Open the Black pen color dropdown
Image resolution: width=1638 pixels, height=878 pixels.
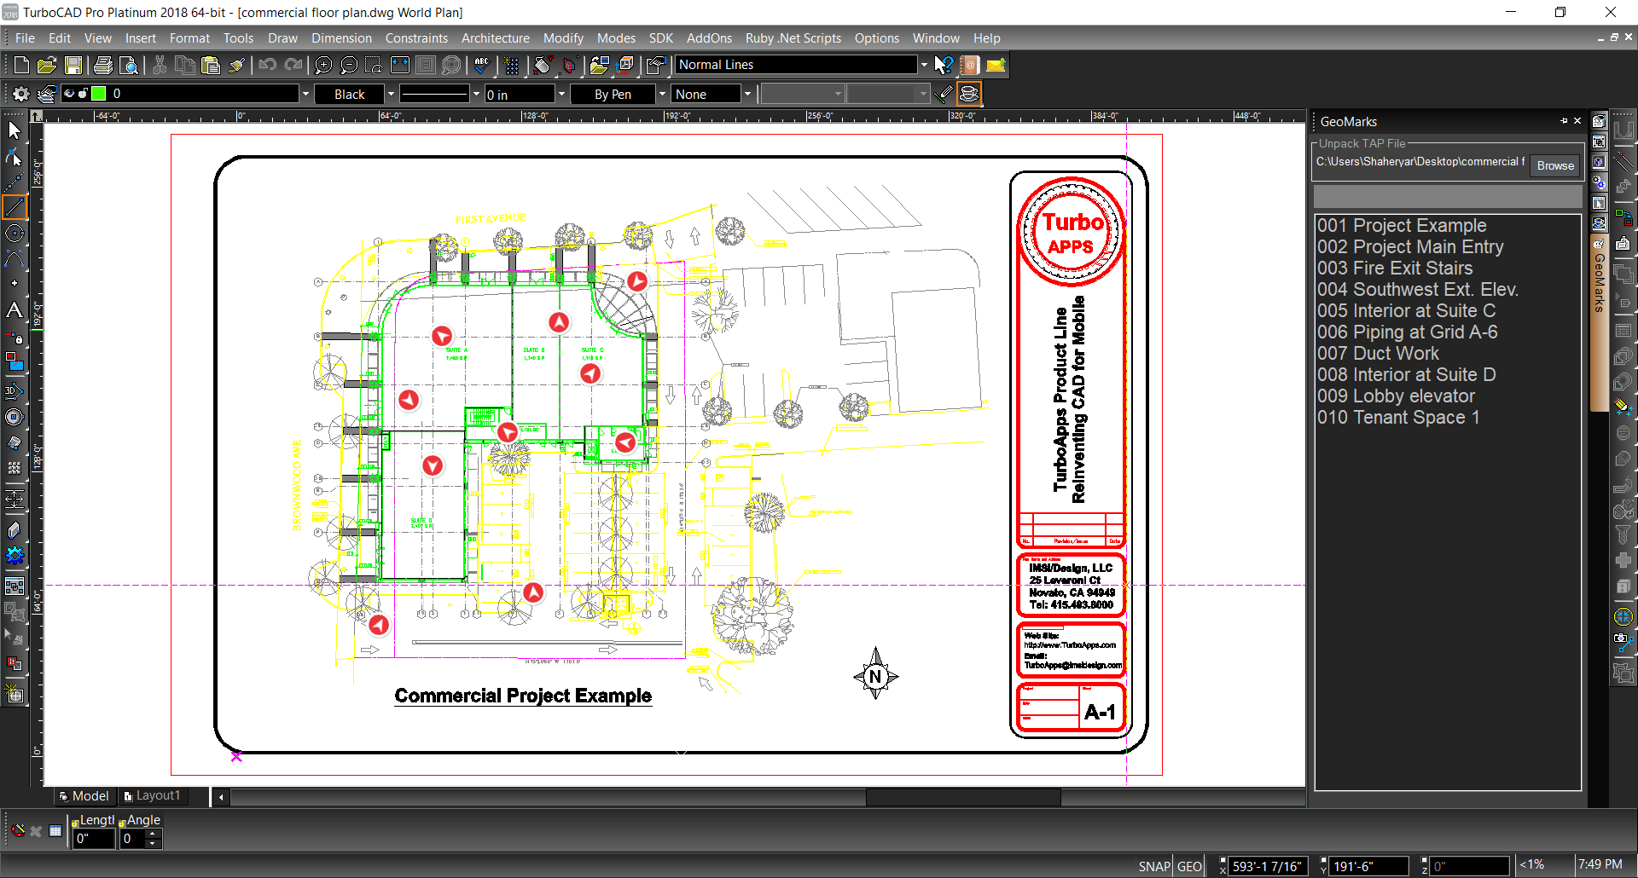coord(391,94)
